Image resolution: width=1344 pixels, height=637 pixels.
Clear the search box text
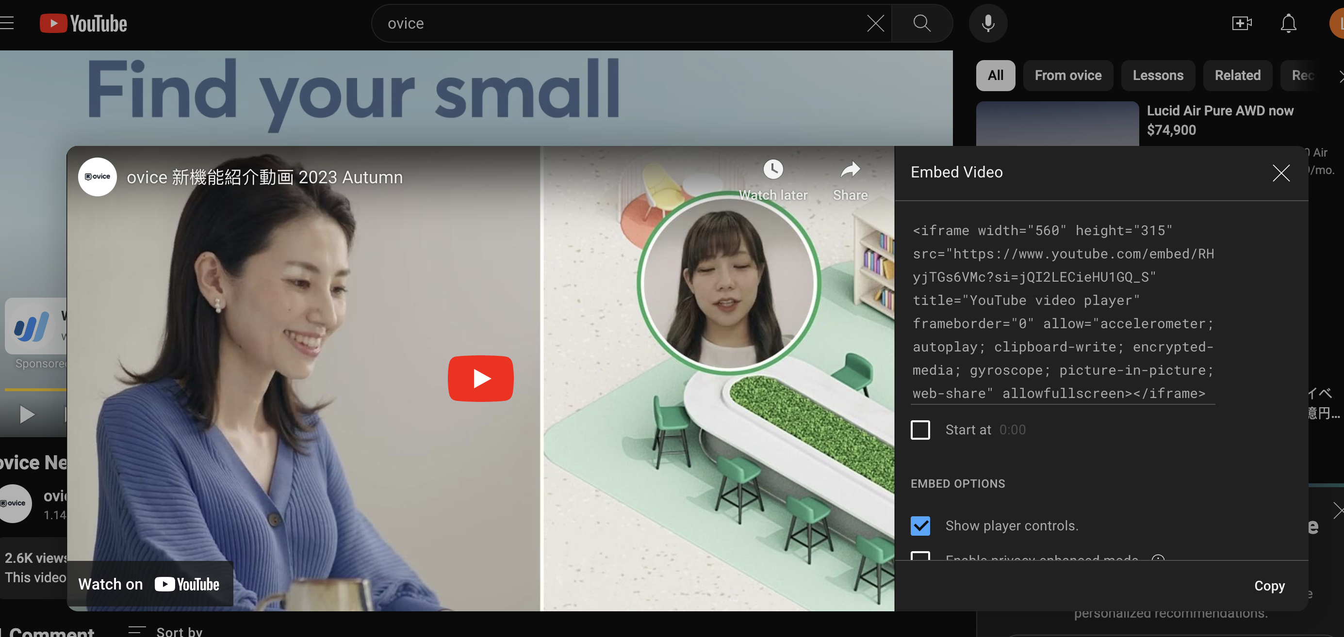pyautogui.click(x=875, y=23)
